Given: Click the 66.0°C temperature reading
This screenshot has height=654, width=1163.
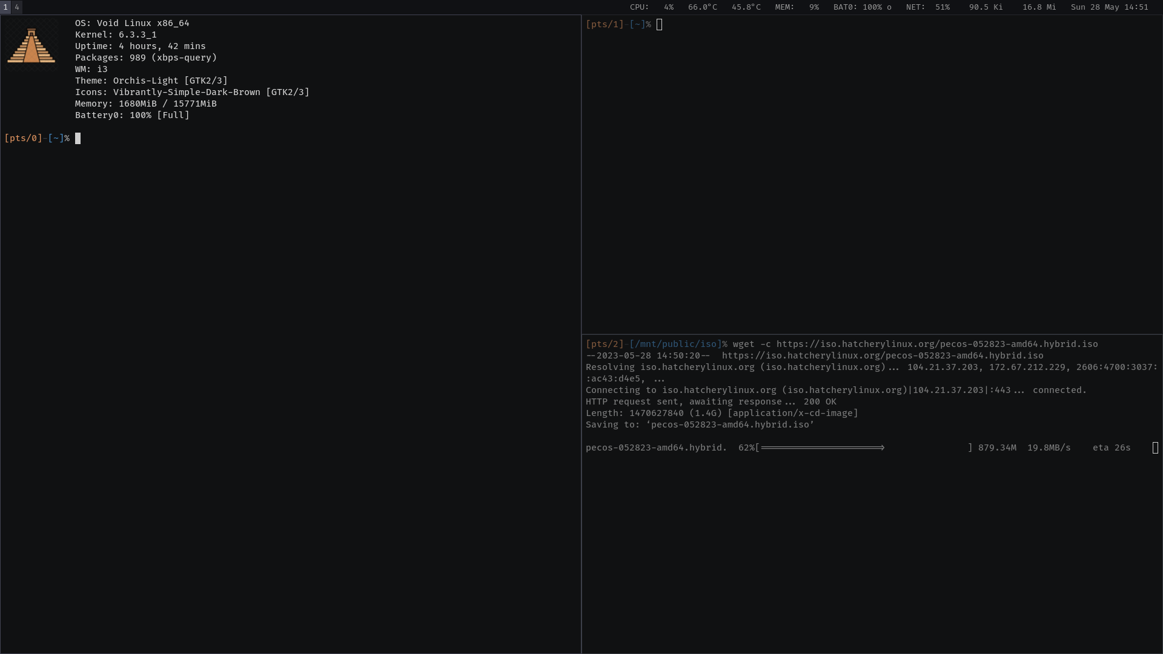Looking at the screenshot, I should pos(702,7).
